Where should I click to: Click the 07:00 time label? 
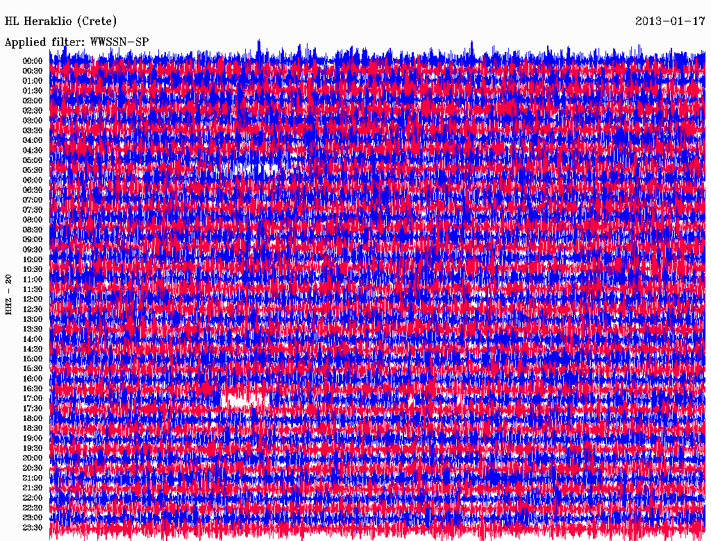(x=33, y=200)
